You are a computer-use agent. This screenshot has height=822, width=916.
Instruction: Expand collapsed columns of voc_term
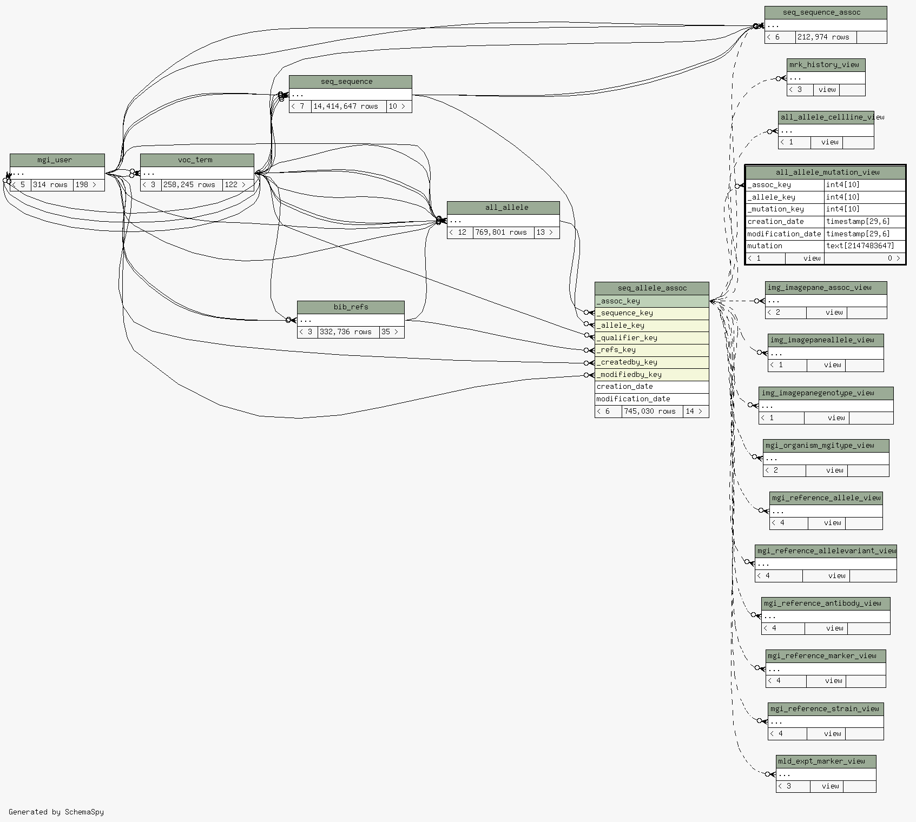click(x=197, y=173)
